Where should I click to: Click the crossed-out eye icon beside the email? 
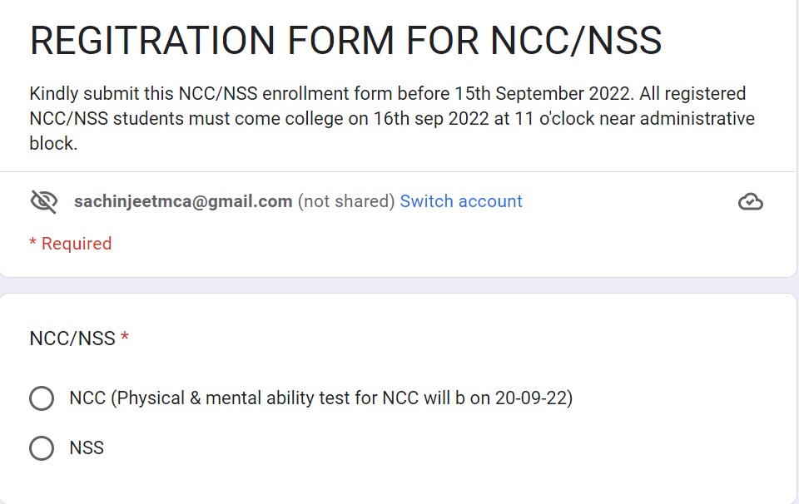pos(44,201)
